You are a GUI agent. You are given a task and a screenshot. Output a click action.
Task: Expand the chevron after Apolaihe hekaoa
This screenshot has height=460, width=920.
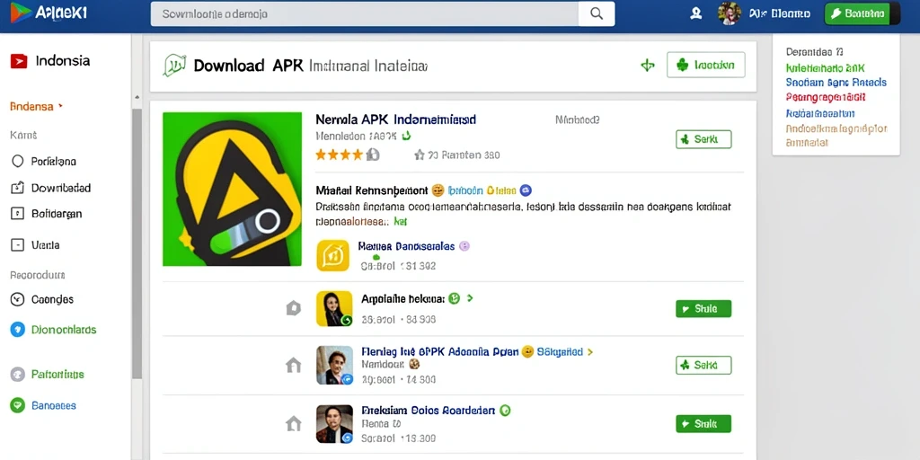[x=469, y=298]
